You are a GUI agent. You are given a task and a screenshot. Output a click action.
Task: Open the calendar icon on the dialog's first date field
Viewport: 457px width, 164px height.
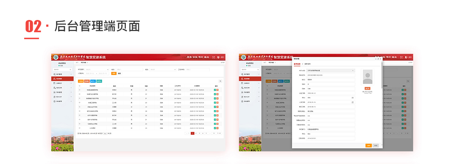352,98
